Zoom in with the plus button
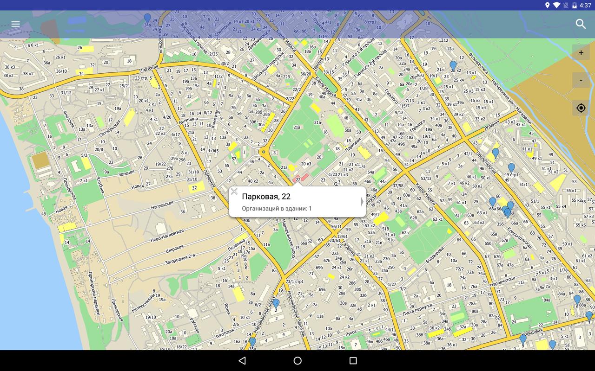595x371 pixels. [581, 52]
